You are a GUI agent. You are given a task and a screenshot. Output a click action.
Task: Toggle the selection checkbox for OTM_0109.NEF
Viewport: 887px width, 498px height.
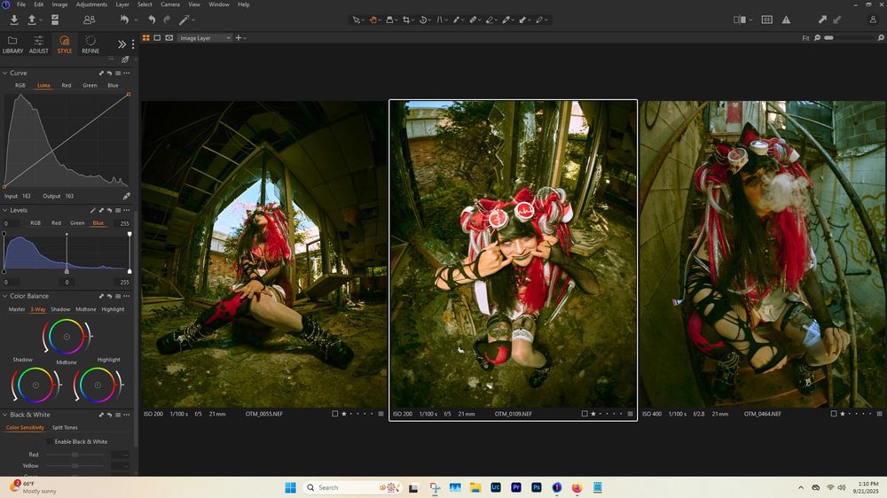pyautogui.click(x=585, y=414)
